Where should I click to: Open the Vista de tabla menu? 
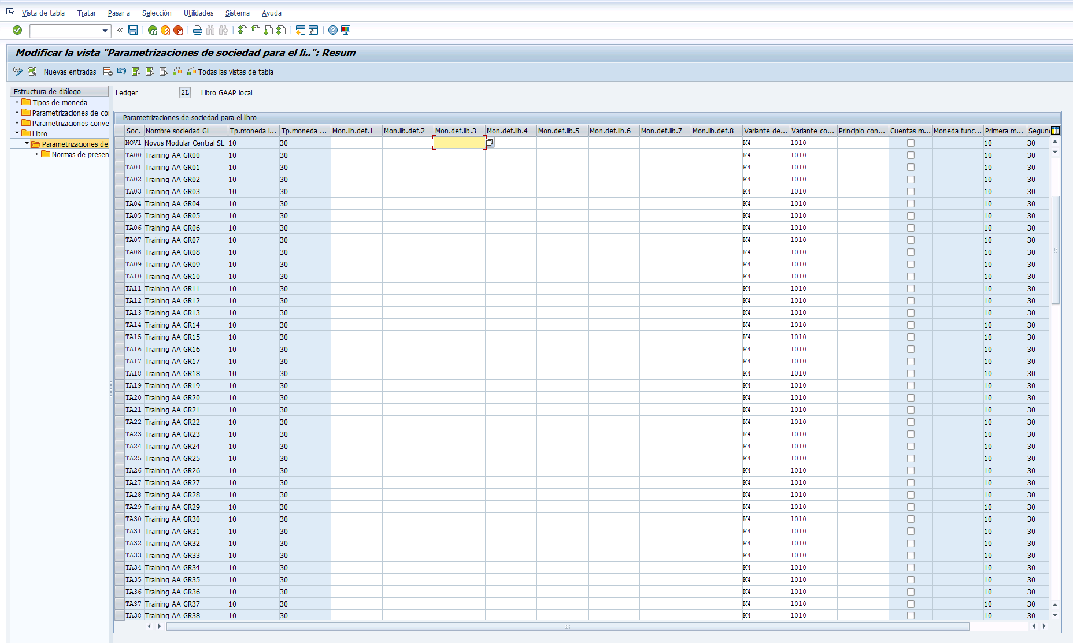pos(43,13)
